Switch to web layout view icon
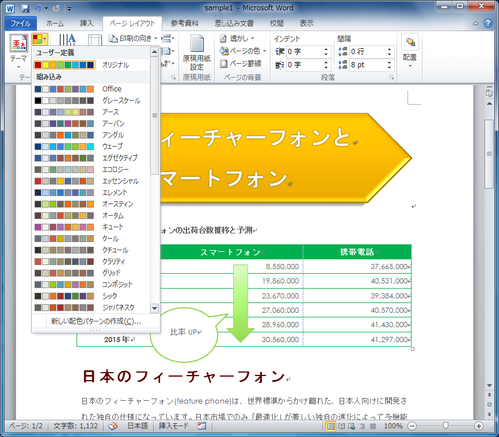Image resolution: width=499 pixels, height=437 pixels. (352, 426)
